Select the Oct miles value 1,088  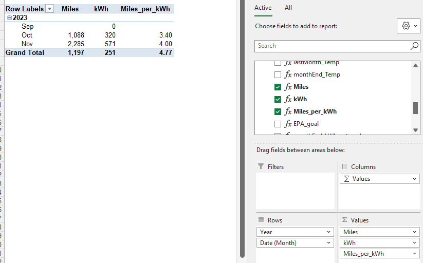tap(76, 35)
